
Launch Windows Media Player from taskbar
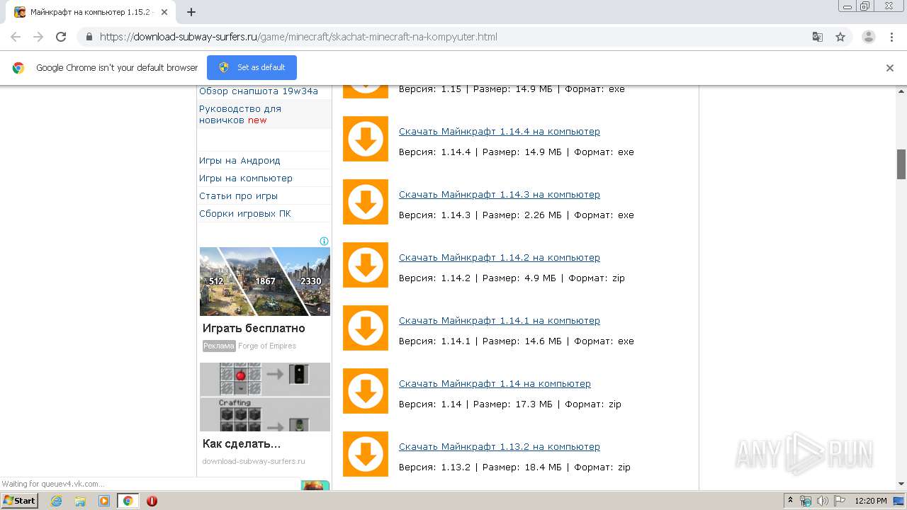point(104,501)
